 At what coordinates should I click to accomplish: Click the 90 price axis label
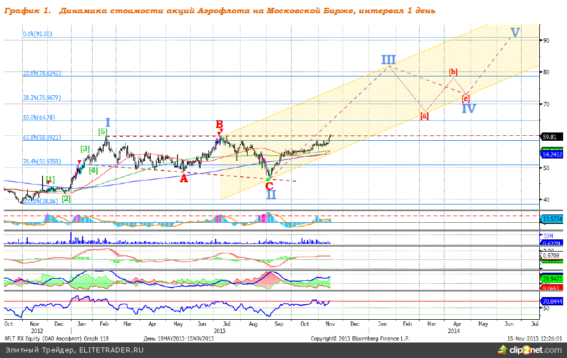[546, 40]
